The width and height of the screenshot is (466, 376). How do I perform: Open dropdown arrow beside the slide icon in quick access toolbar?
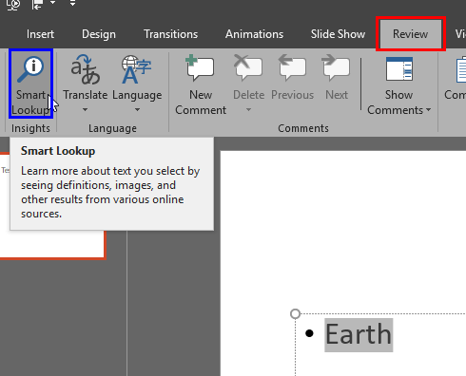pos(52,3)
